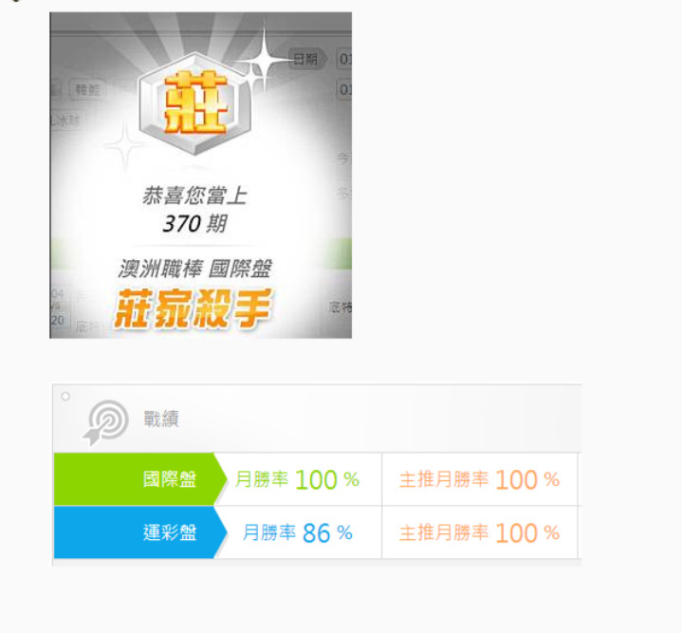Viewport: 682px width, 633px height.
Task: Click the small circle dot above target icon
Action: pyautogui.click(x=65, y=396)
